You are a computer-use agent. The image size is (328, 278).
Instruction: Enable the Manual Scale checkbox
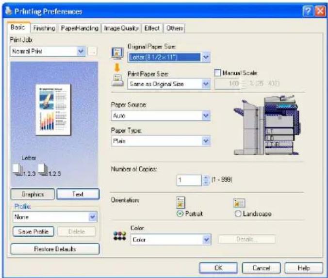217,73
